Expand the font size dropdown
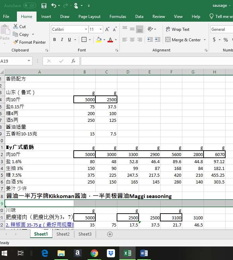Image resolution: width=233 pixels, height=260 pixels. [100, 29]
